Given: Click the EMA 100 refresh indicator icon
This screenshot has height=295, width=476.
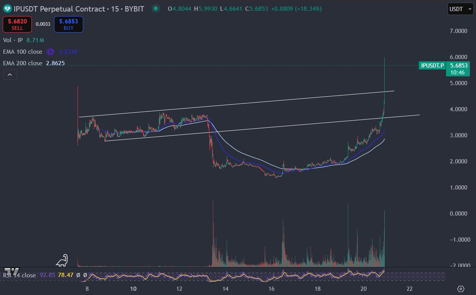Looking at the screenshot, I should [x=50, y=52].
